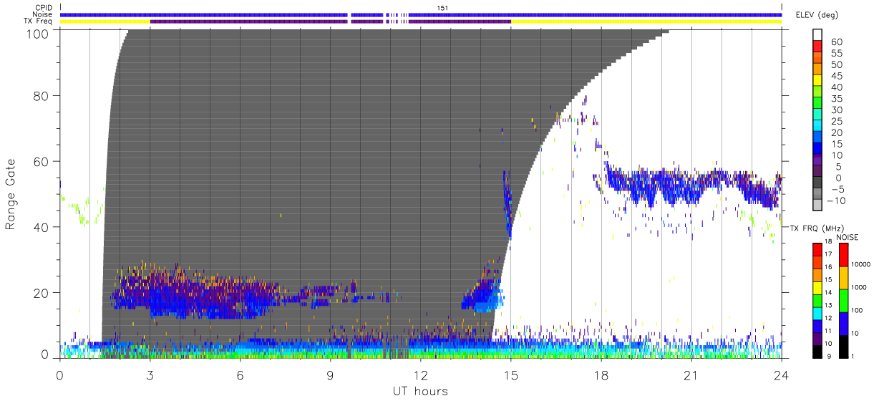Image resolution: width=879 pixels, height=406 pixels.
Task: Click the 'Range Gate' y-axis title
Action: pos(11,195)
